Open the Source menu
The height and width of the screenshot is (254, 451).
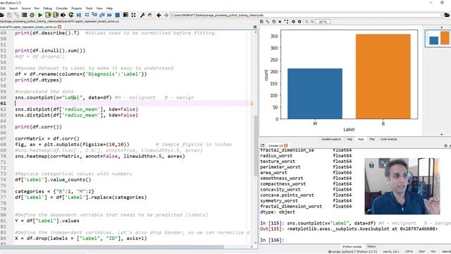26,8
